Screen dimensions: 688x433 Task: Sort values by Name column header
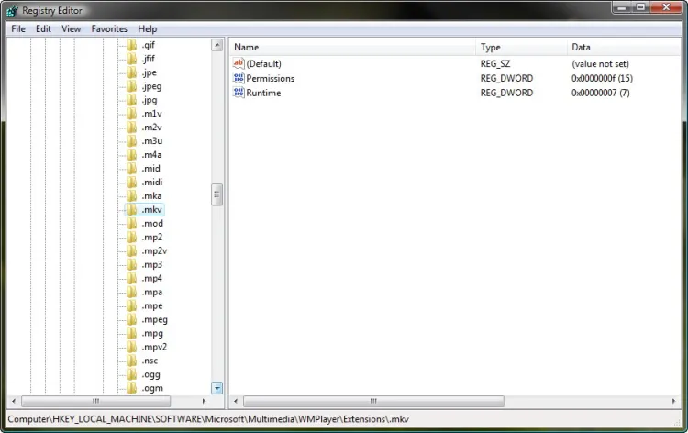coord(352,47)
